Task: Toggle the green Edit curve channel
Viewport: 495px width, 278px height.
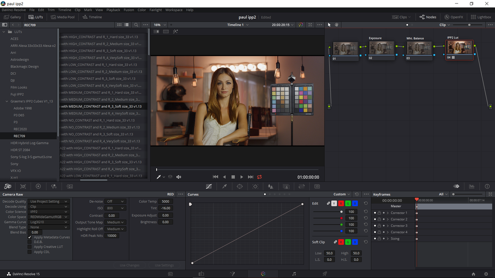Action: (x=348, y=203)
